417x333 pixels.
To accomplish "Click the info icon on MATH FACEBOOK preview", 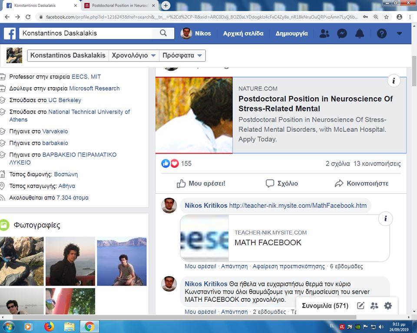I will coord(385,219).
